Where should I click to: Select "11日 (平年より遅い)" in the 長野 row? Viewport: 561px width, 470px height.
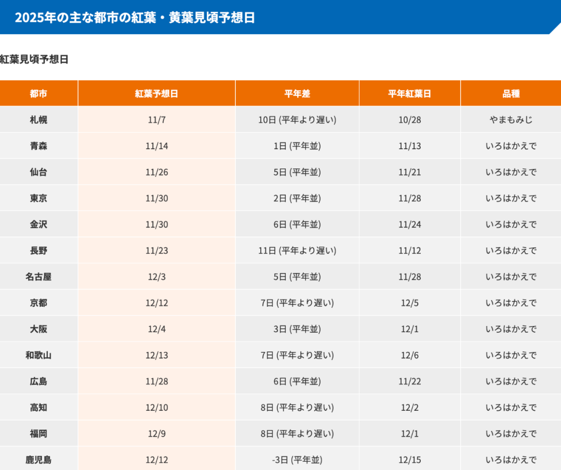297,251
